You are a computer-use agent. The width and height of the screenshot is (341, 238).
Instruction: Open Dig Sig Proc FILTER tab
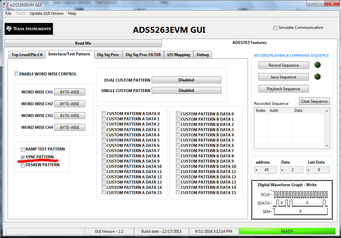[x=143, y=55]
